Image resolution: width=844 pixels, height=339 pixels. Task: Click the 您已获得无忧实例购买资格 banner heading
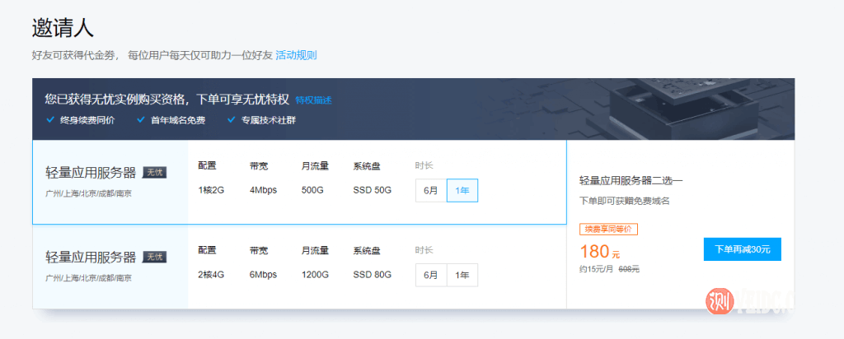point(167,100)
